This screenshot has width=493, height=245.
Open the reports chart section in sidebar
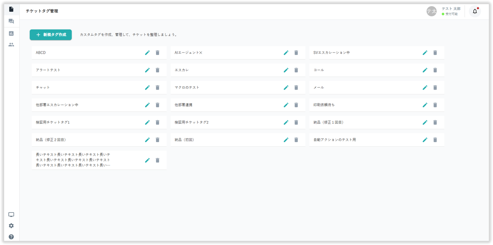coord(11,33)
